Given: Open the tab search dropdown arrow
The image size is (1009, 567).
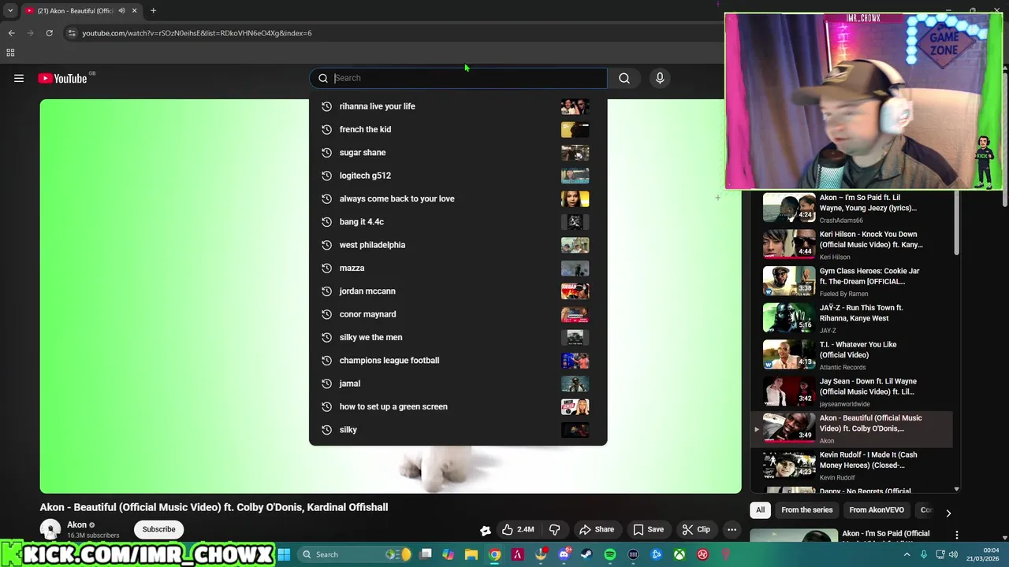Looking at the screenshot, I should coord(10,11).
